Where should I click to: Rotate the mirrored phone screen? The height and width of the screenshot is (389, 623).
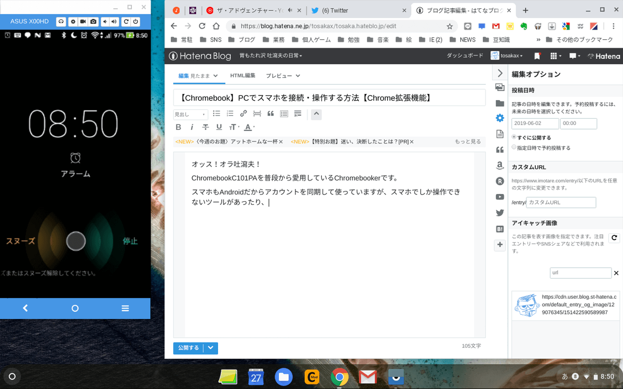tap(126, 21)
